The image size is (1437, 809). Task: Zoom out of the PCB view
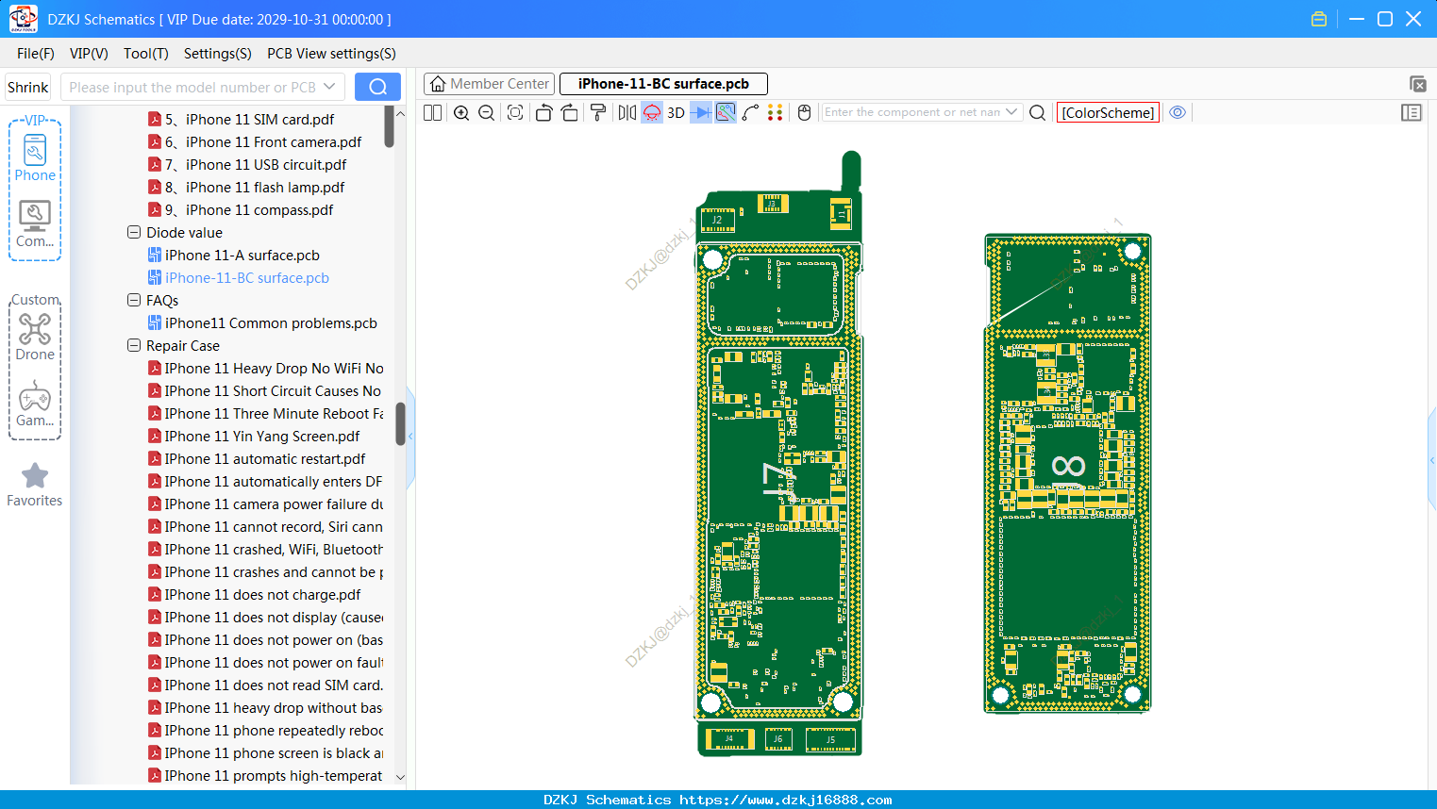[487, 112]
